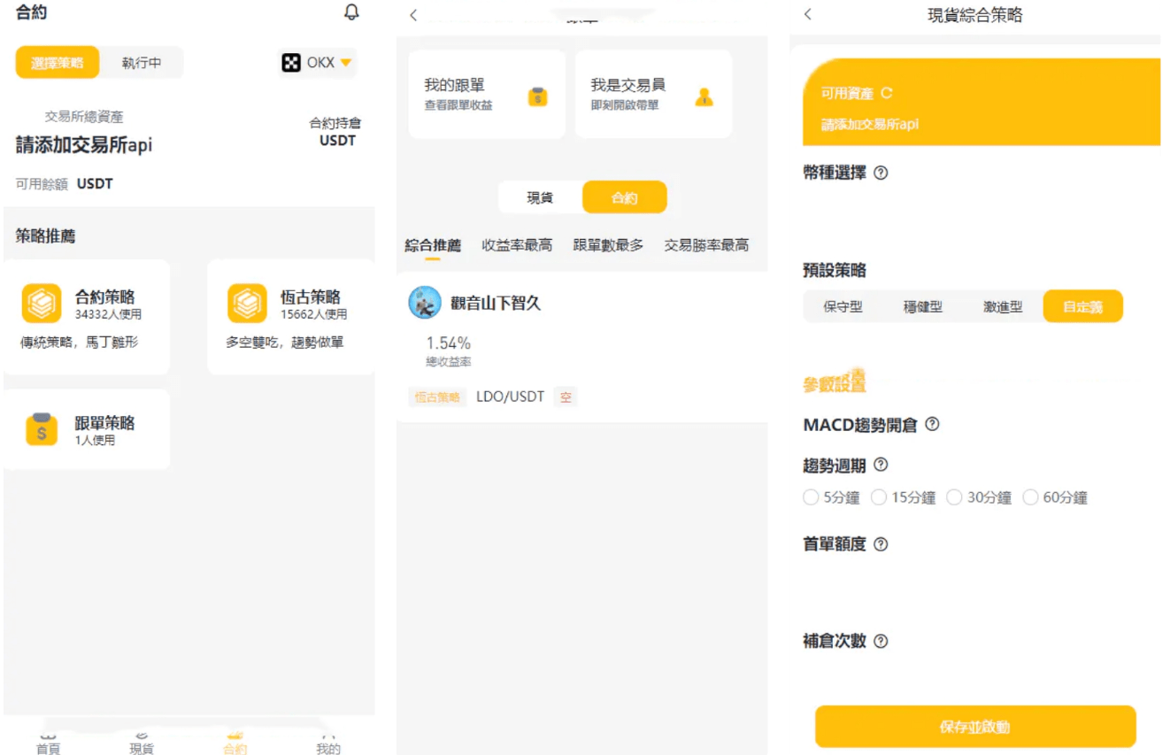1170x755 pixels.
Task: Select the 5分鐘 trend period
Action: [x=811, y=497]
